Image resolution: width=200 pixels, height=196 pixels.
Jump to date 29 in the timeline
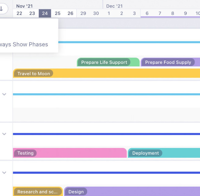[x=83, y=13]
